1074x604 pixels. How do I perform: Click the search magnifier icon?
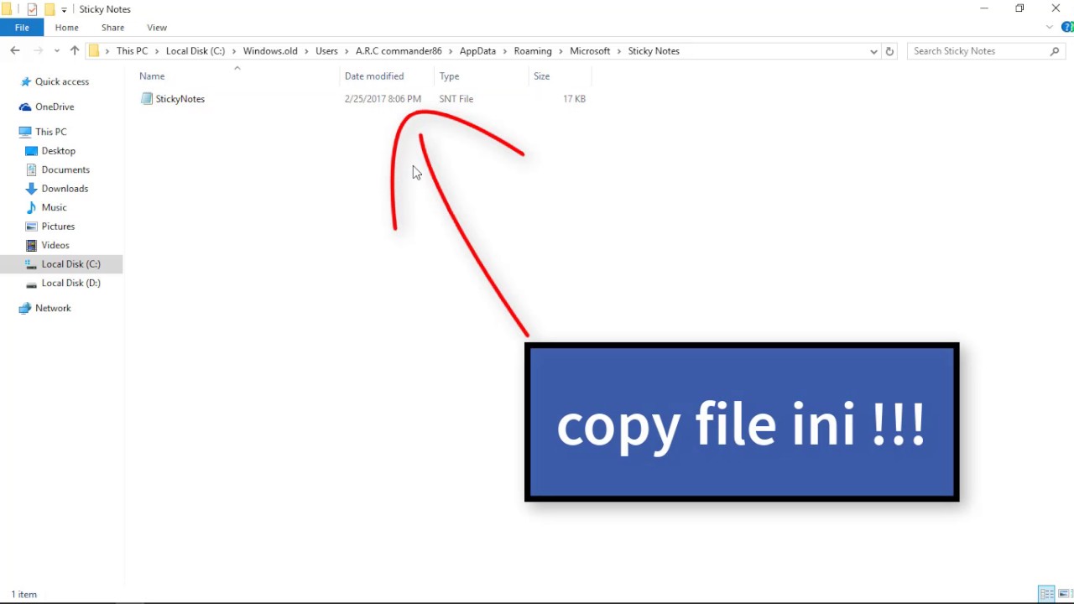click(x=1055, y=51)
